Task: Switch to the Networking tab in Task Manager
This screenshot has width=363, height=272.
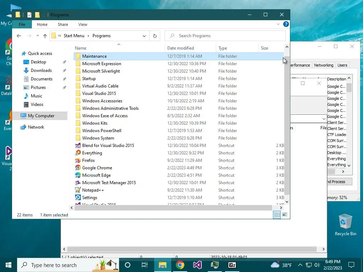Action: [324, 65]
